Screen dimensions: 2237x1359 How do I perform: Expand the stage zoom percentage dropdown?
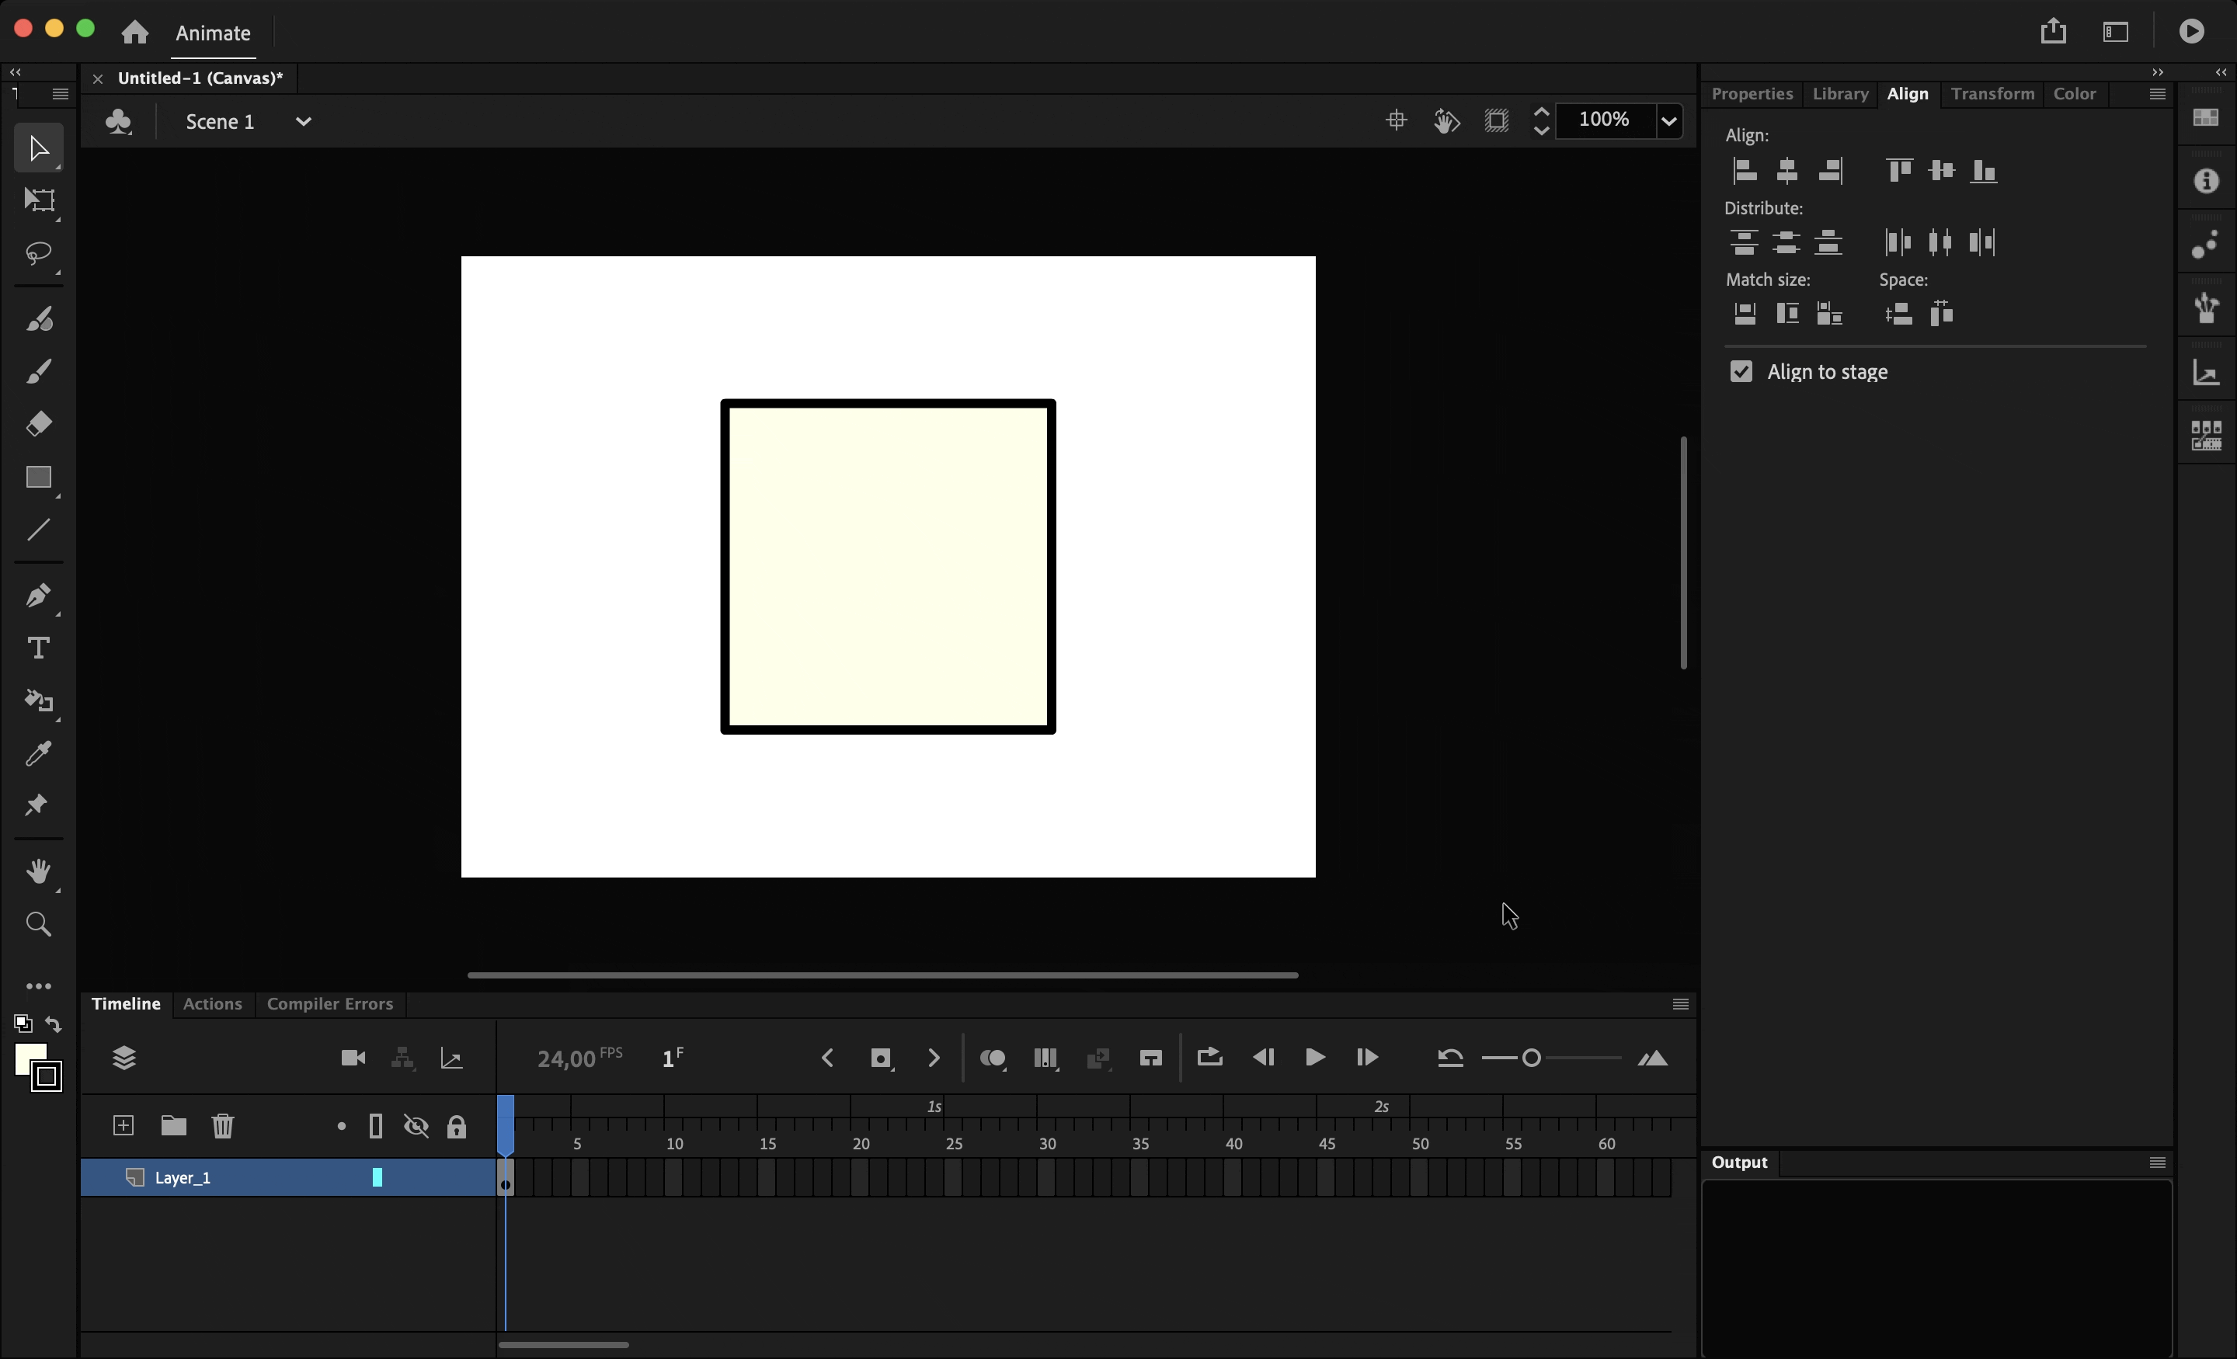point(1668,120)
